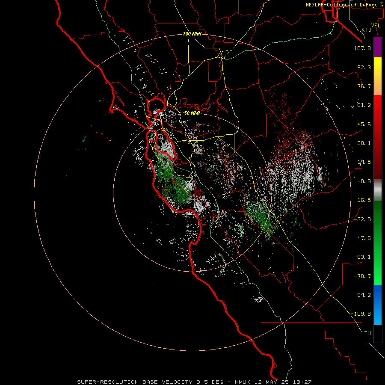Click the -109.8 velocity scale value
The height and width of the screenshot is (385, 385).
click(361, 314)
